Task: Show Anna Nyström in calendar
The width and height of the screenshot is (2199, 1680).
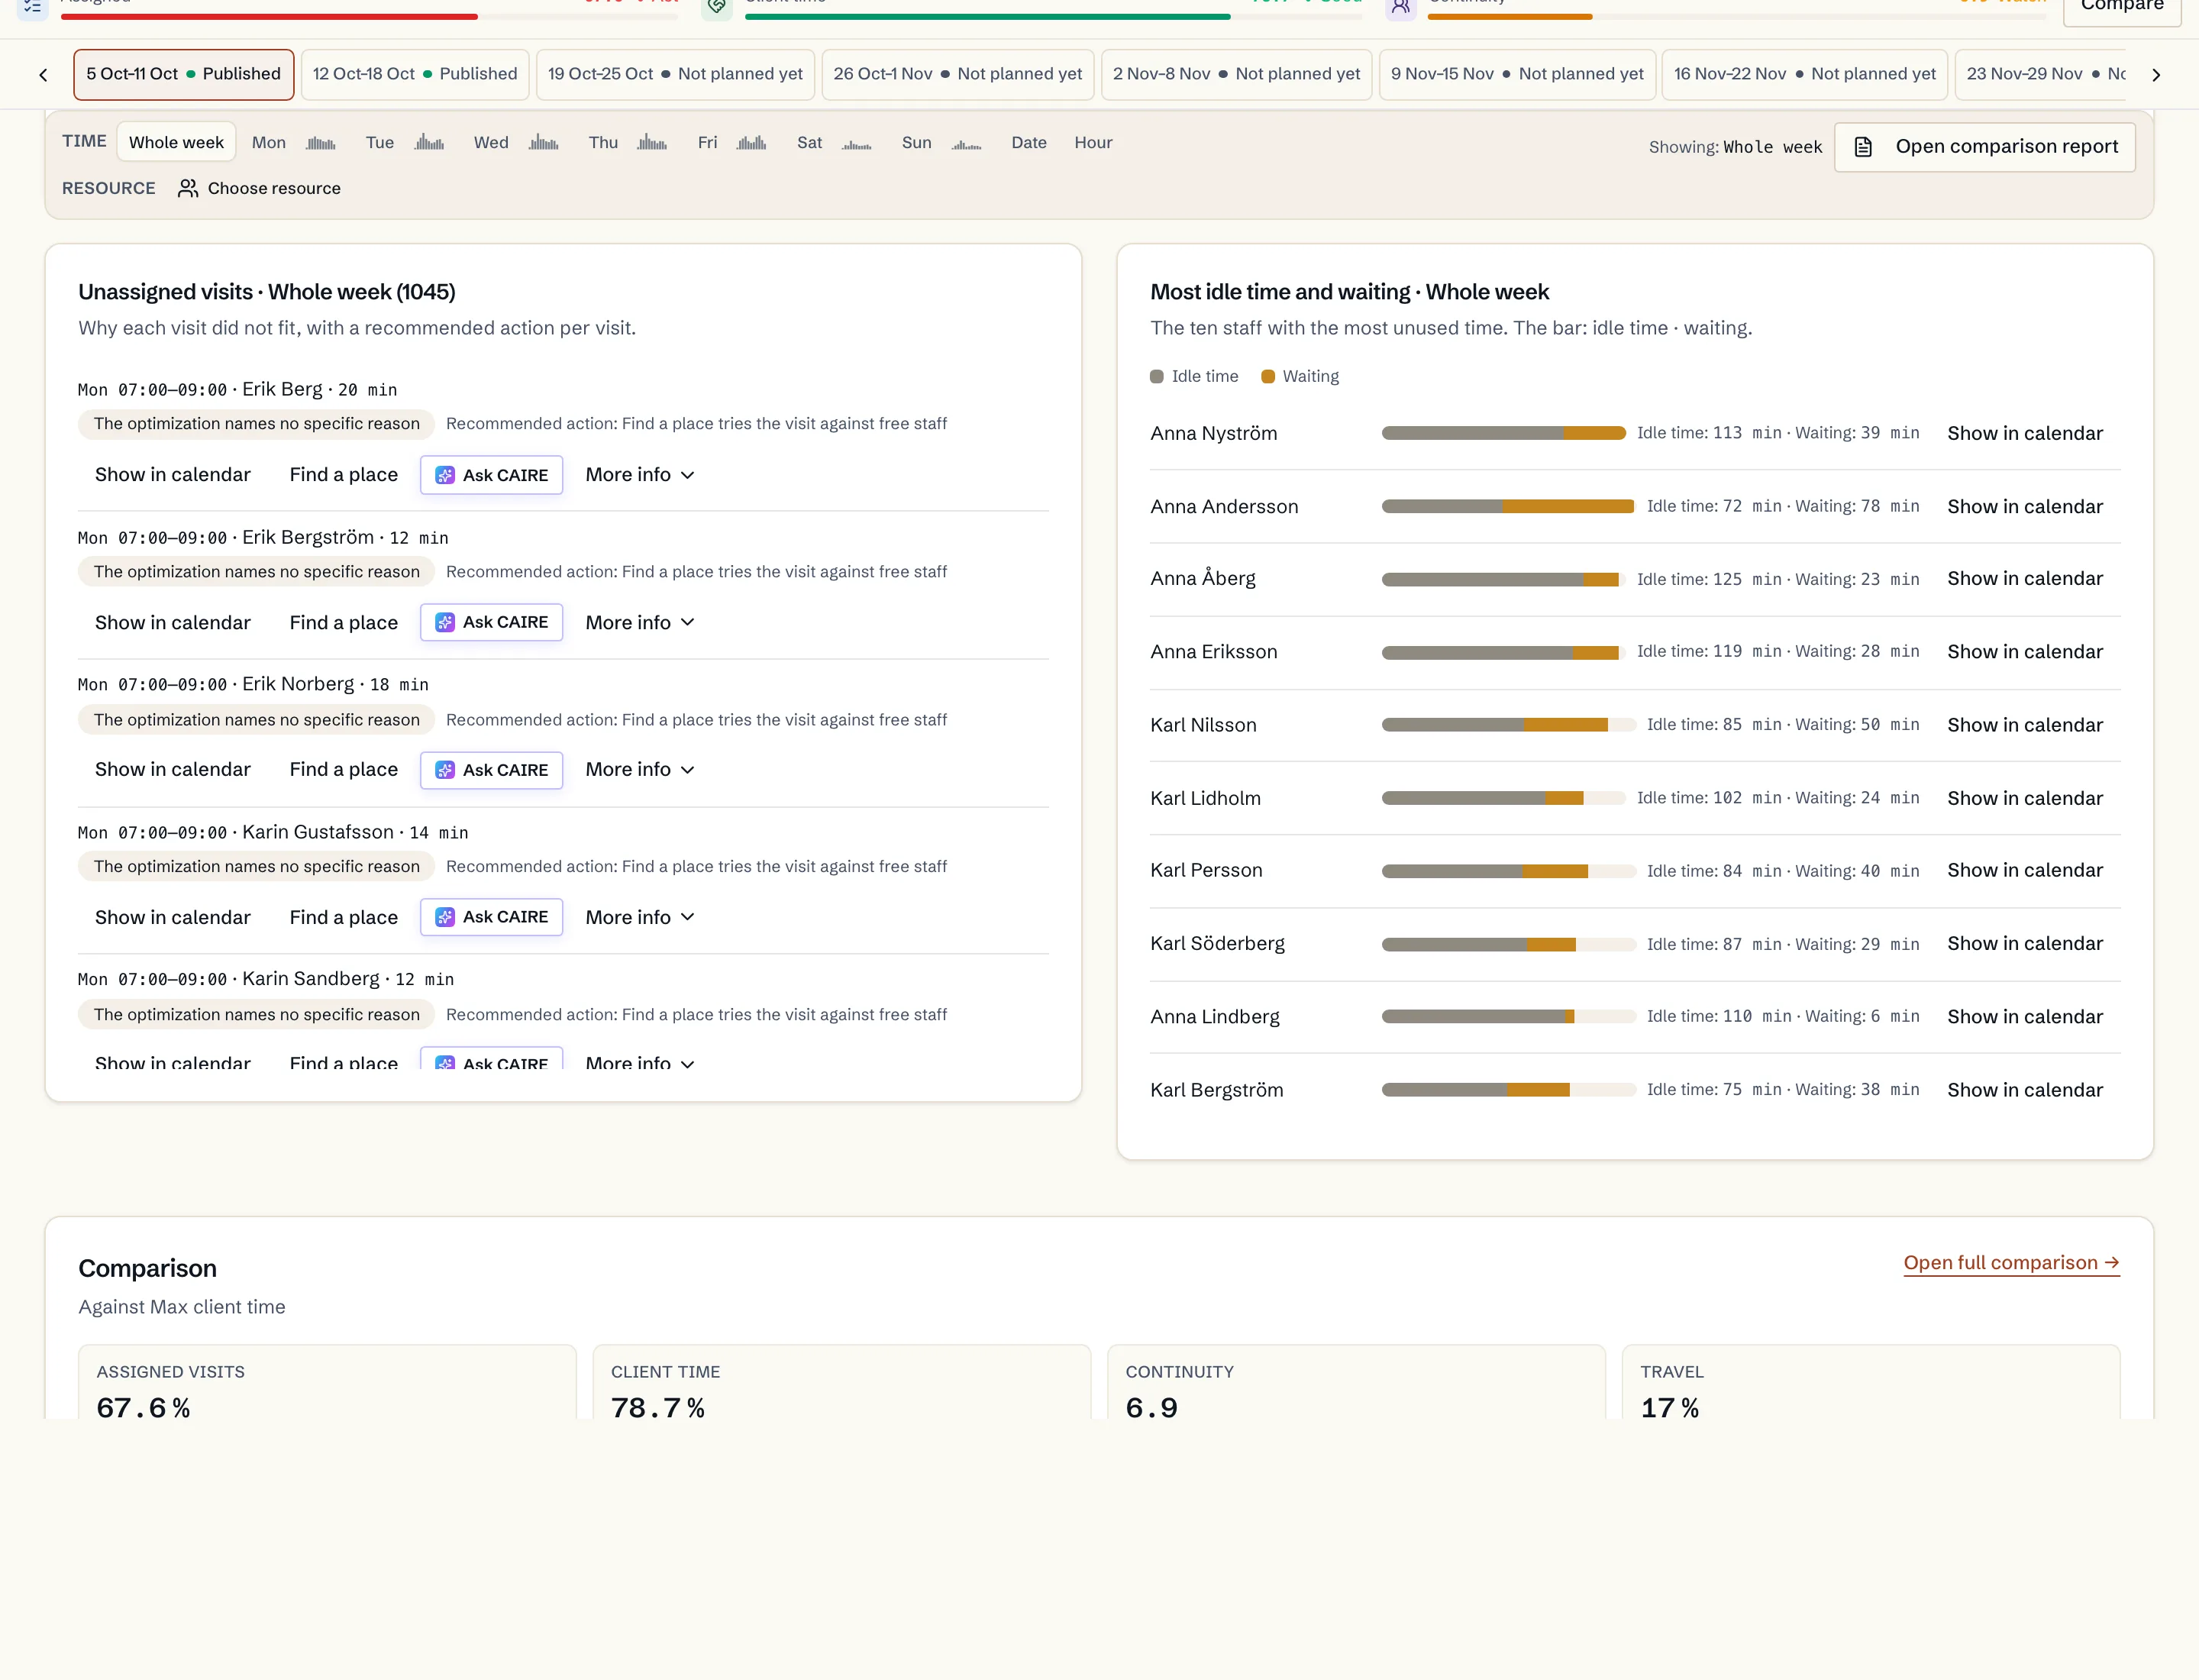Action: (2024, 433)
